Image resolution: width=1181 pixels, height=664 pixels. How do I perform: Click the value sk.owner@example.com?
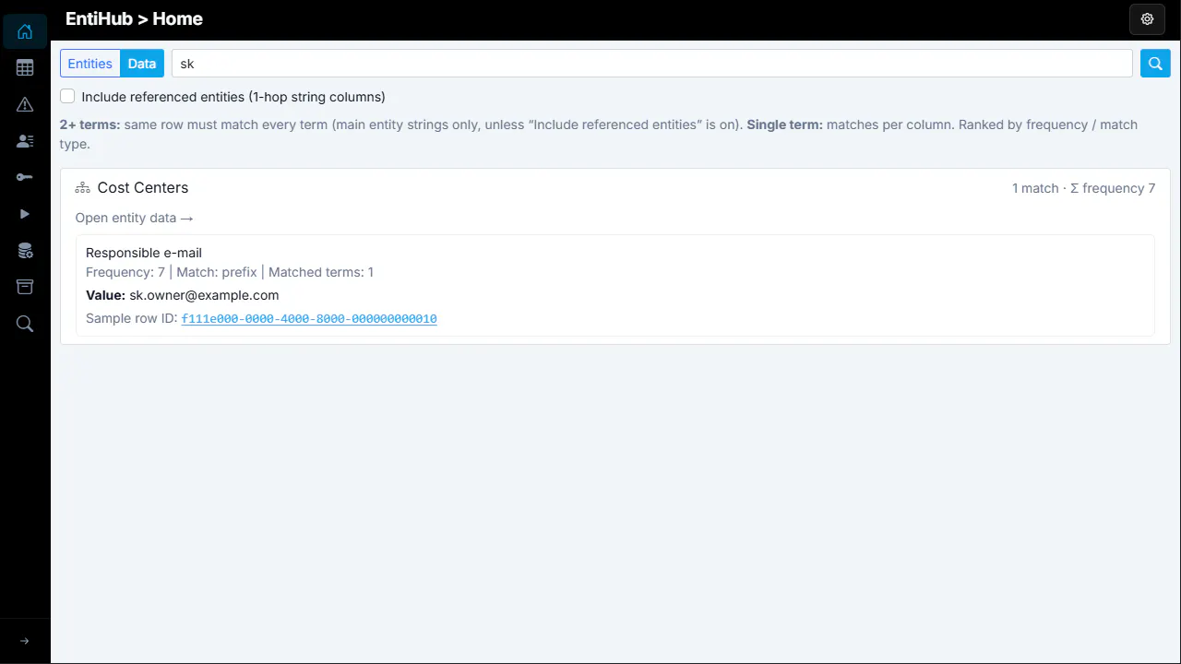(x=204, y=296)
